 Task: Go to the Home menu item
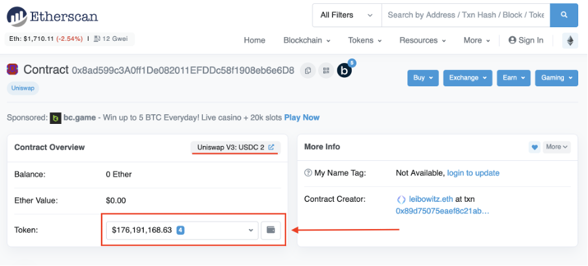pos(254,40)
